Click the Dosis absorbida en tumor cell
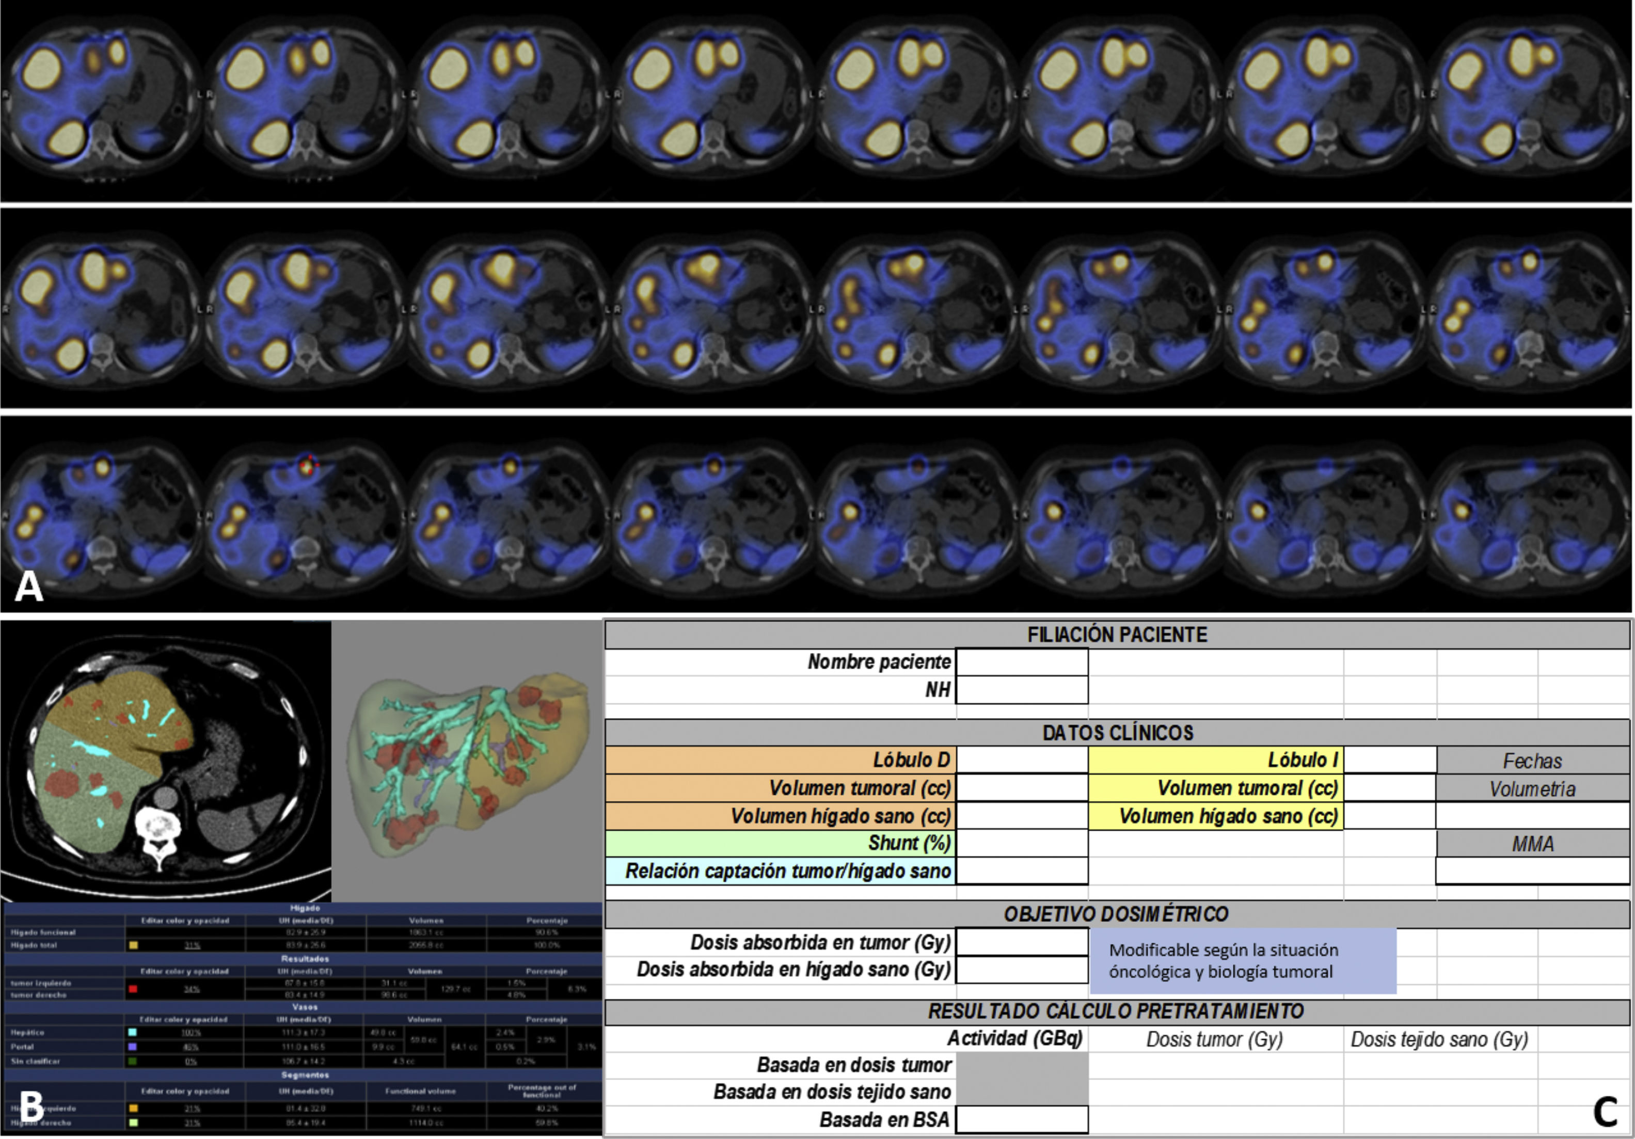 click(x=1021, y=942)
